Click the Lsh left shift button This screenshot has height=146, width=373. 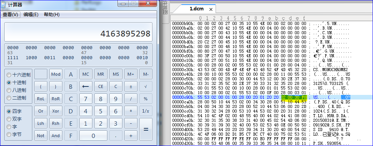[x=41, y=123]
